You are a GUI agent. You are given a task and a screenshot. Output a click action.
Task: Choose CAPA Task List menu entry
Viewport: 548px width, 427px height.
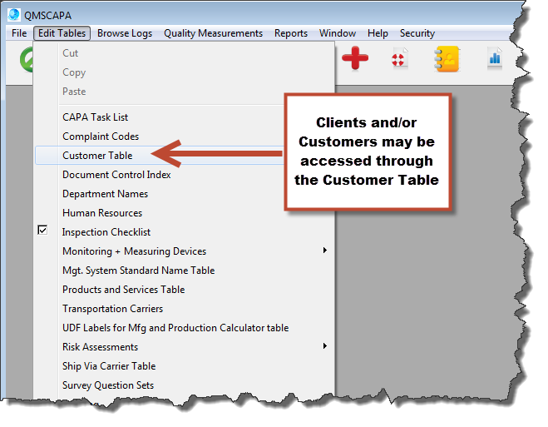[x=95, y=117]
